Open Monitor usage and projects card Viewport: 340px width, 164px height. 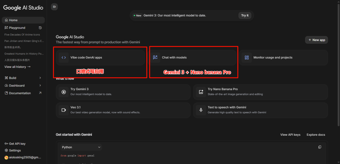[283, 57]
